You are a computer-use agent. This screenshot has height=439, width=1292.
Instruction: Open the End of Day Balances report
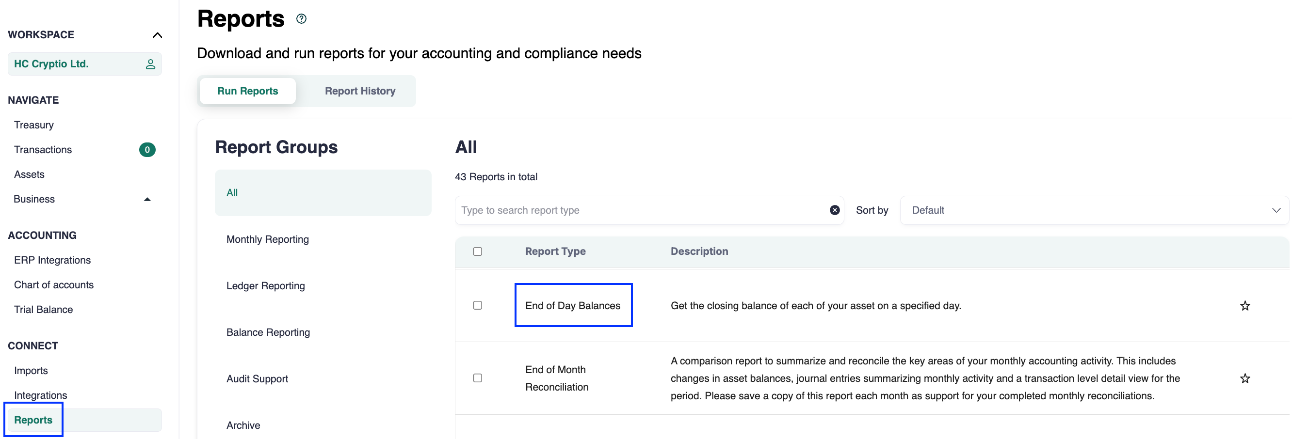pos(572,306)
